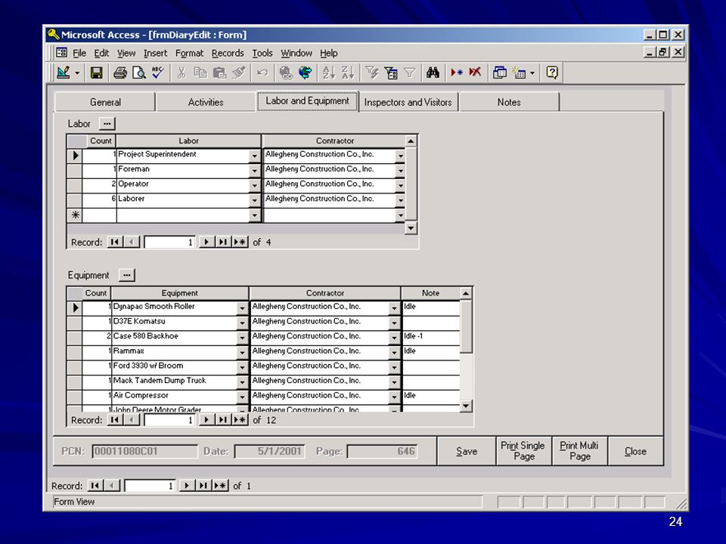The width and height of the screenshot is (726, 544).
Task: Open the Project Superintendent labor dropdown arrow
Action: click(254, 156)
